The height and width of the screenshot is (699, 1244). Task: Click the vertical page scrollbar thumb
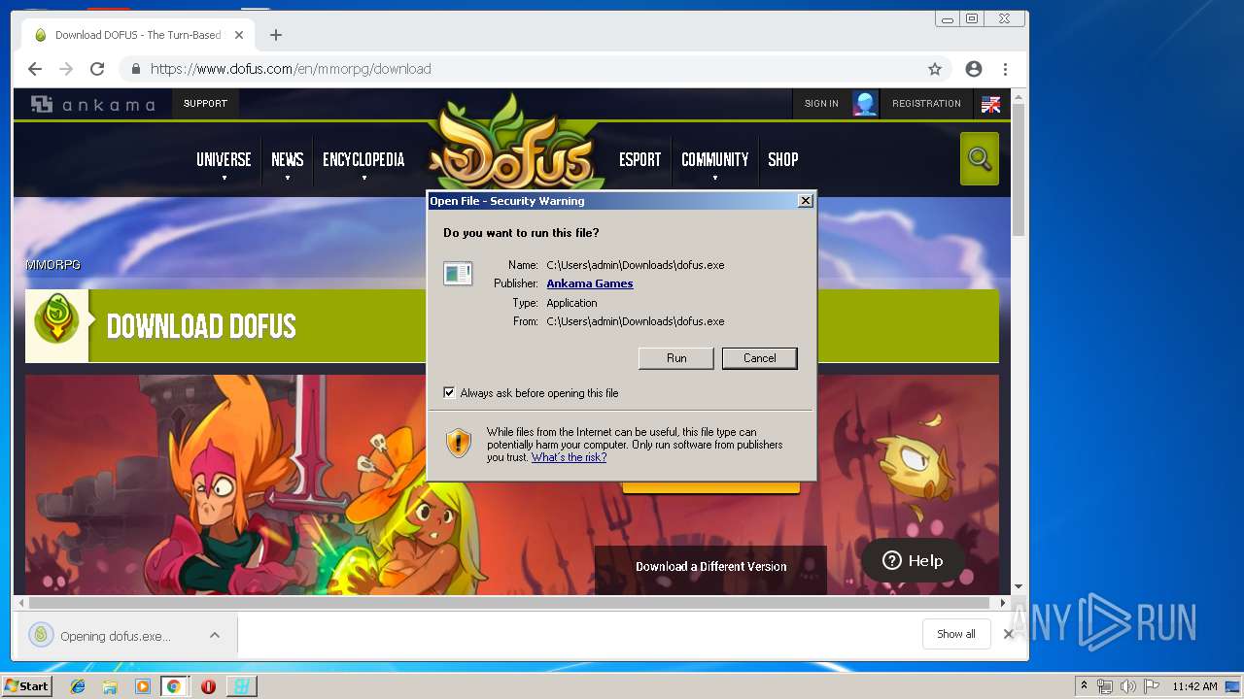pos(1019,170)
